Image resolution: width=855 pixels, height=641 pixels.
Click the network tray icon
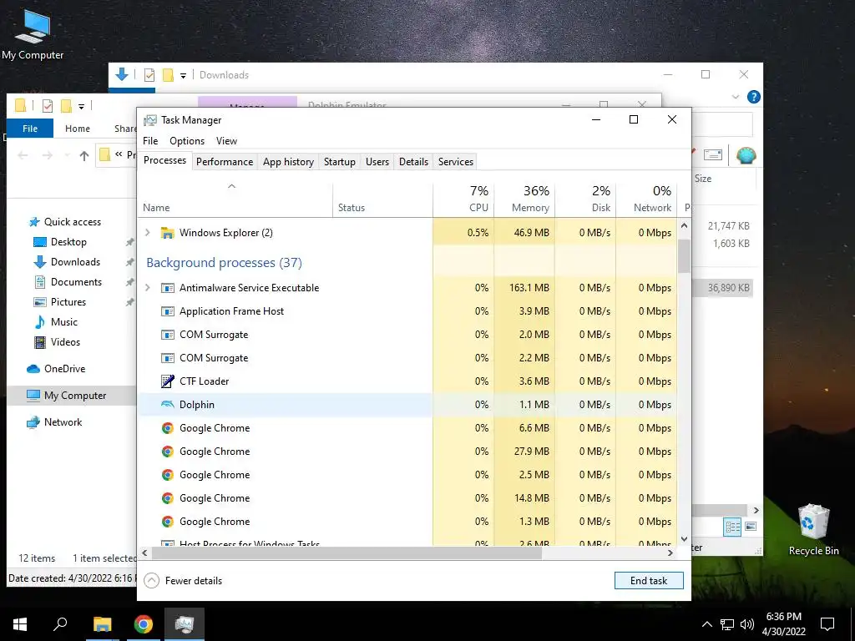(x=727, y=624)
